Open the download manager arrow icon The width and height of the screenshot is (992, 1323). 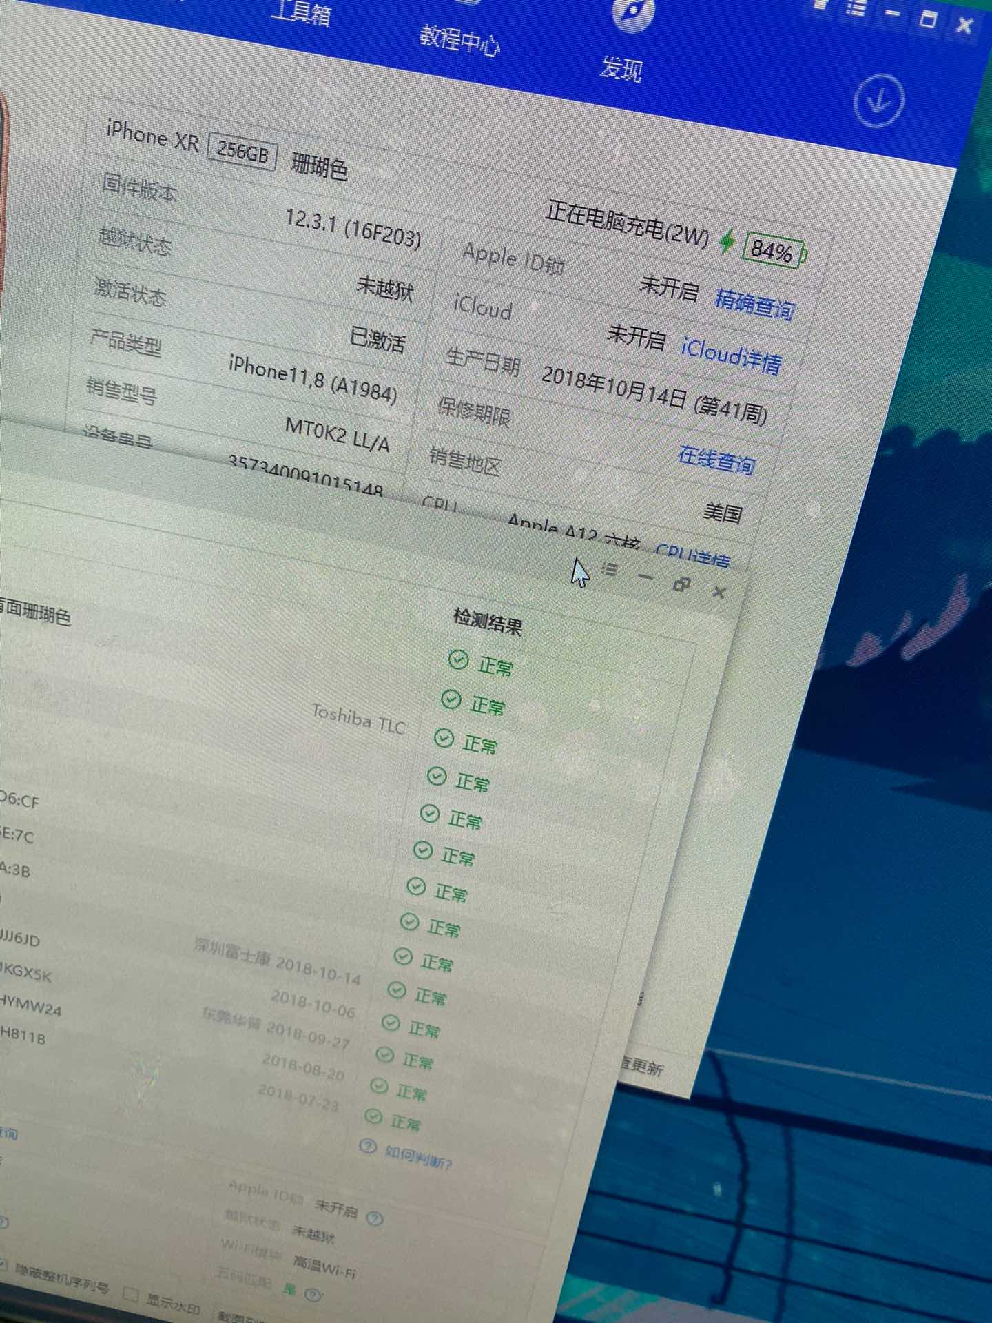878,101
